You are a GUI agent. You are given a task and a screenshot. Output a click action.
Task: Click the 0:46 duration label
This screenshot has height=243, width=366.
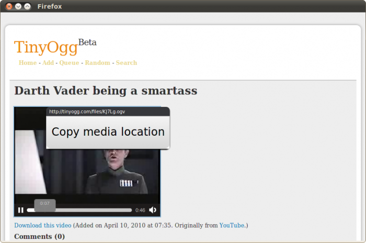[x=140, y=210]
